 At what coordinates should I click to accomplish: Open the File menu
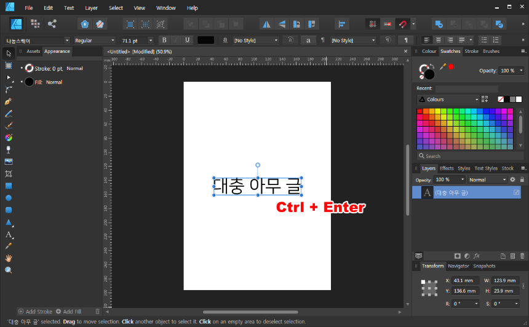click(29, 8)
